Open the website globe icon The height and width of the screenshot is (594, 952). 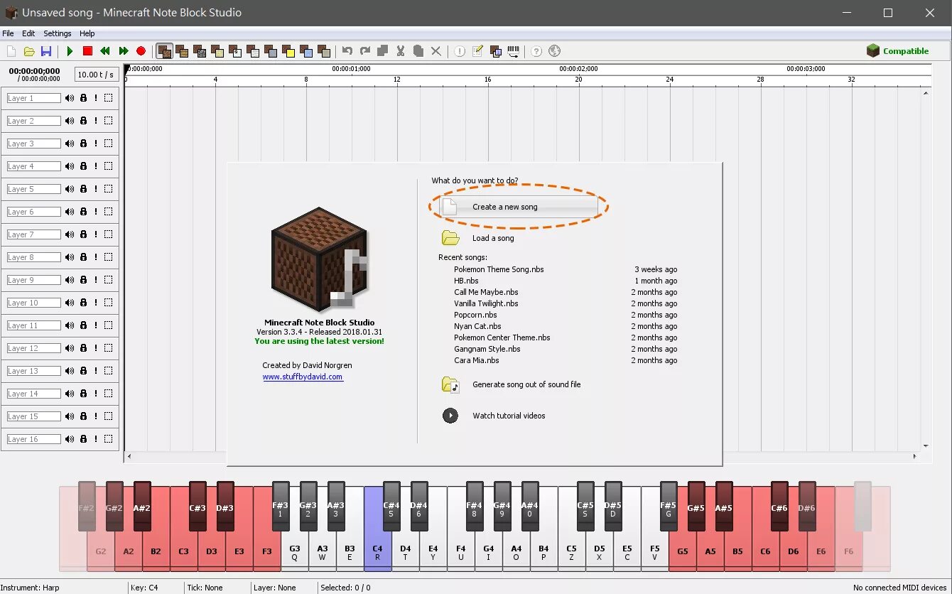coord(555,51)
